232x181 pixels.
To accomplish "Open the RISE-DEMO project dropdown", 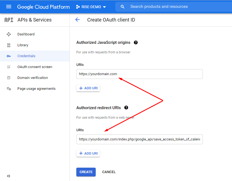I will pos(91,7).
